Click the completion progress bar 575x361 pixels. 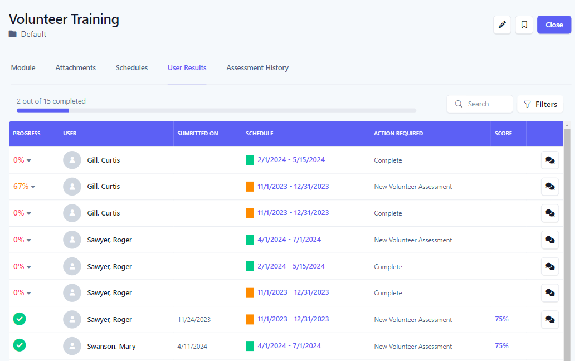coord(216,110)
